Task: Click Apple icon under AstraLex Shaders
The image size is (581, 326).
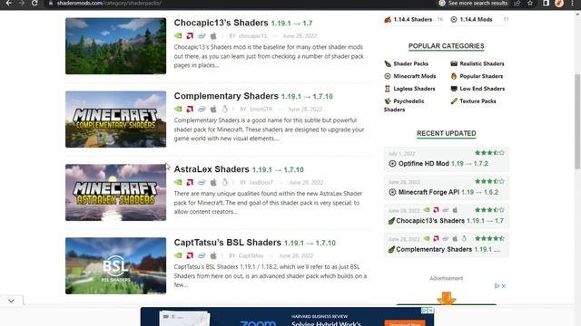Action: coord(213,182)
